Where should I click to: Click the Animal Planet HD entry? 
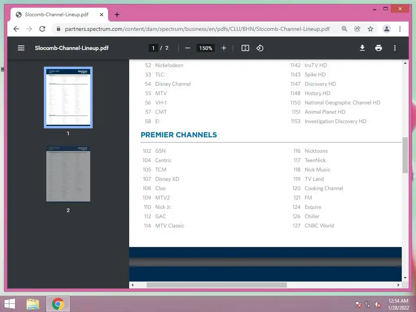point(325,112)
